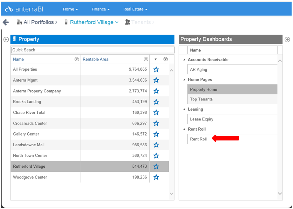Open the AR Aging dashboard
The width and height of the screenshot is (293, 209).
[232, 70]
